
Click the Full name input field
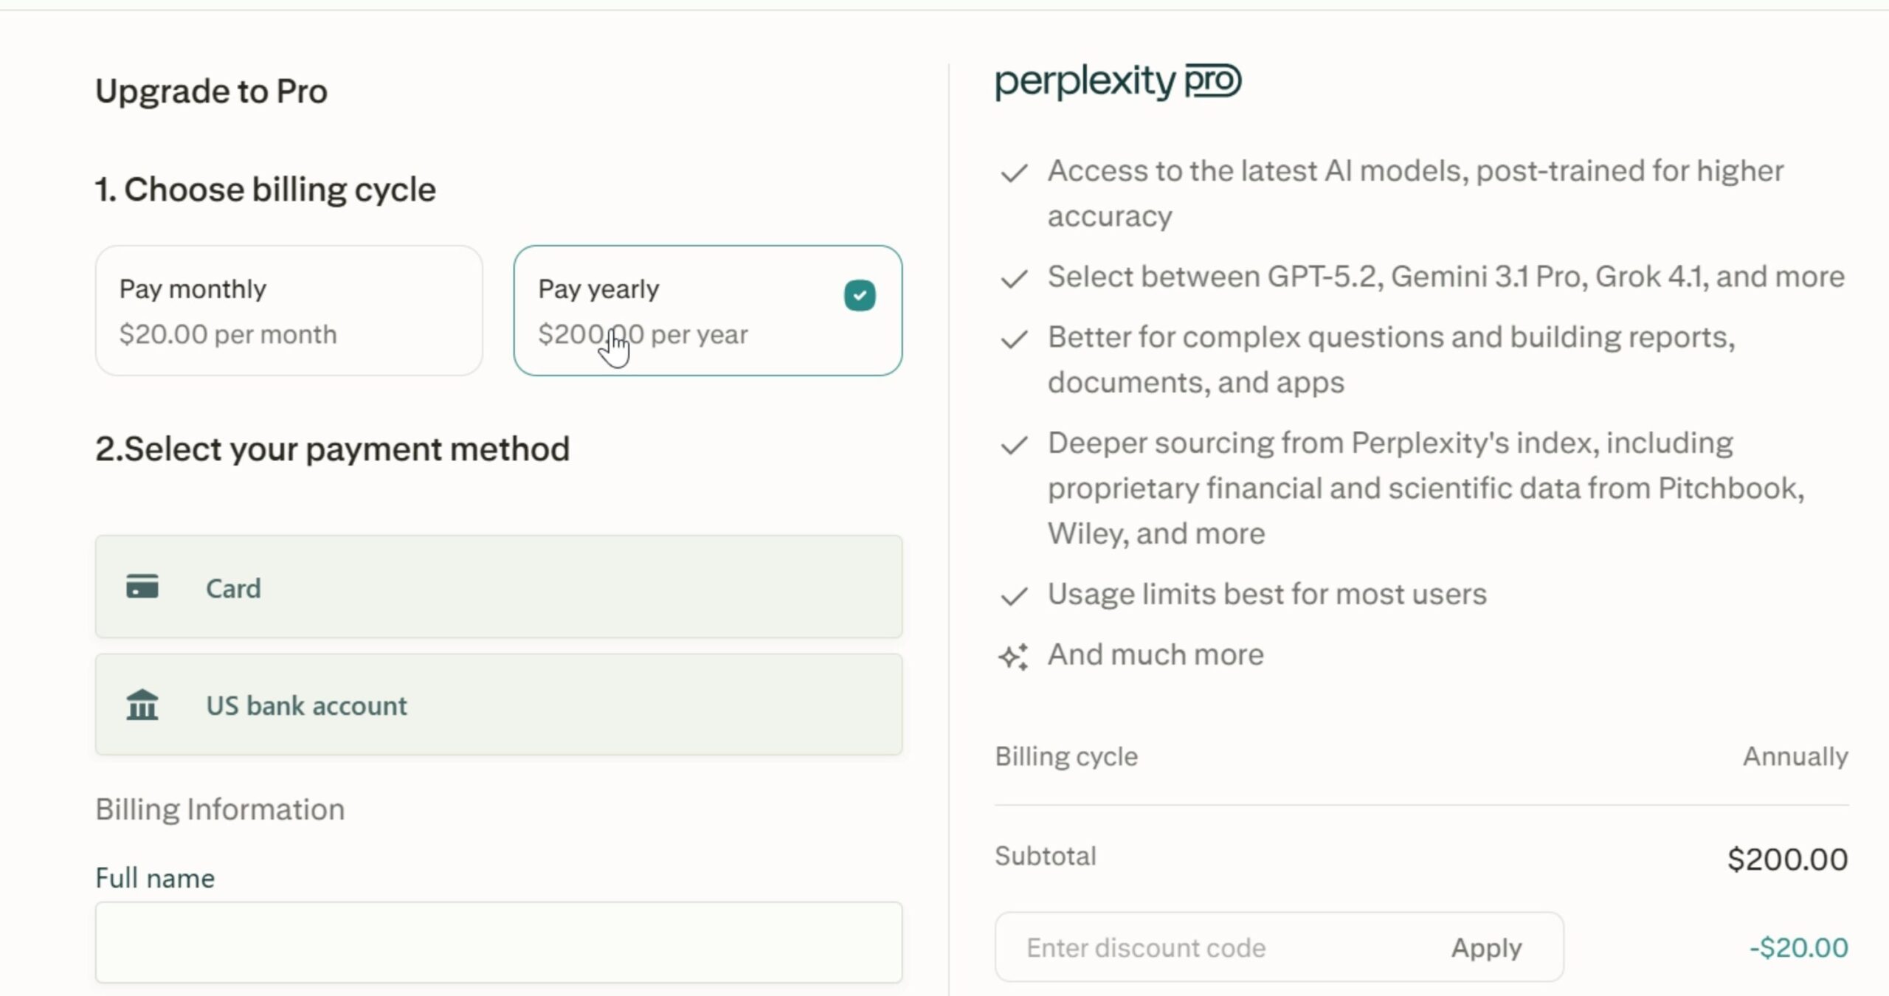[x=498, y=943]
